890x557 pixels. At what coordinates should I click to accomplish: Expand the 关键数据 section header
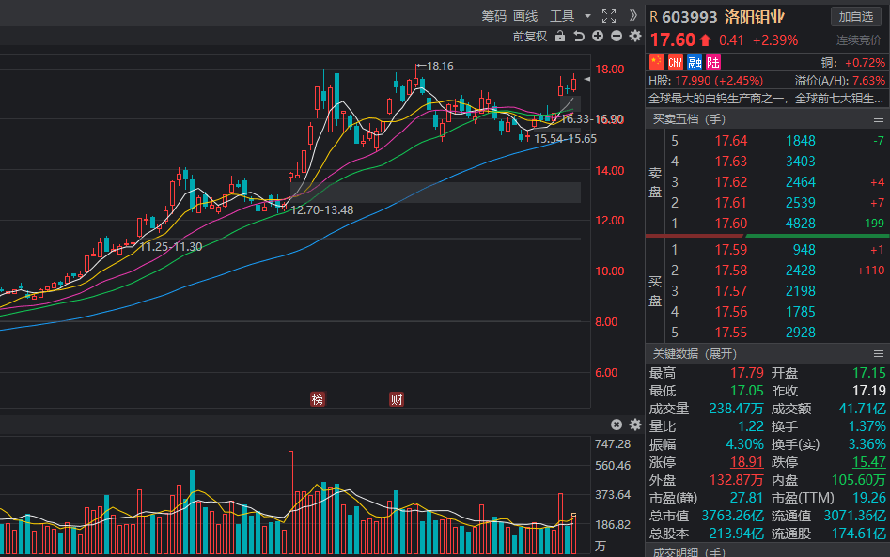[x=695, y=353]
